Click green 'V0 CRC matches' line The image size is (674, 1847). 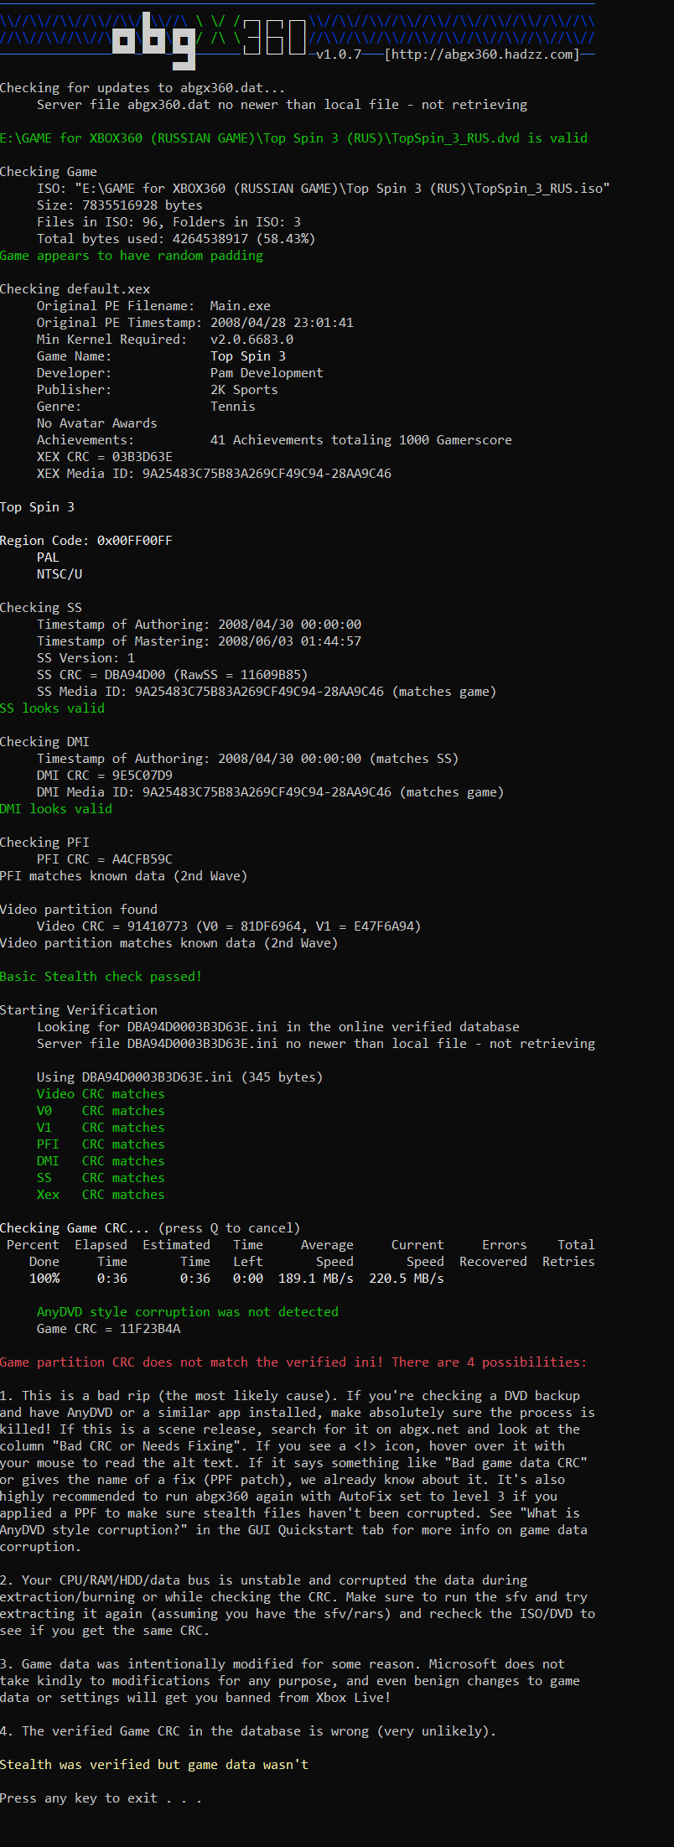(x=101, y=1111)
